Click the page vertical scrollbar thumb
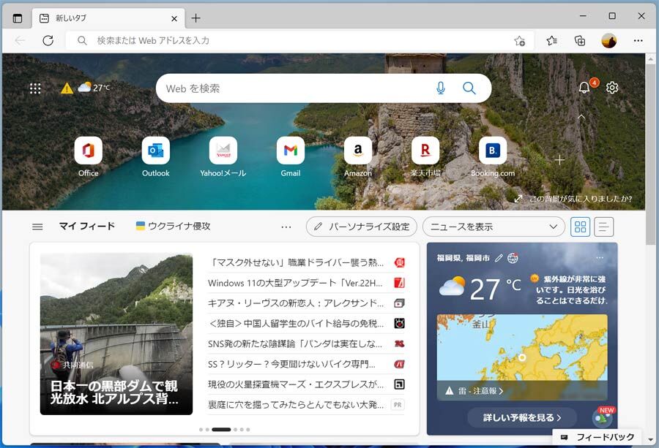This screenshot has height=448, width=659. (651, 155)
